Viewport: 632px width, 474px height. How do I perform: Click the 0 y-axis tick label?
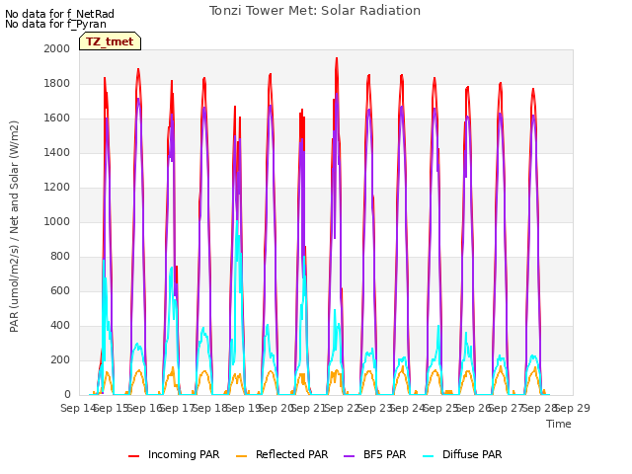[67, 395]
